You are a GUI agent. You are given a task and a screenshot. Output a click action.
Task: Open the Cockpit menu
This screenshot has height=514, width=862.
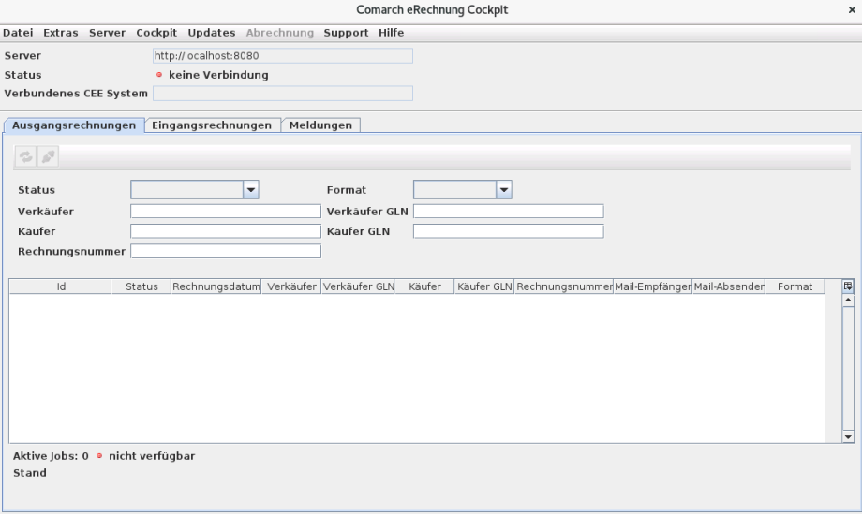[x=156, y=33]
